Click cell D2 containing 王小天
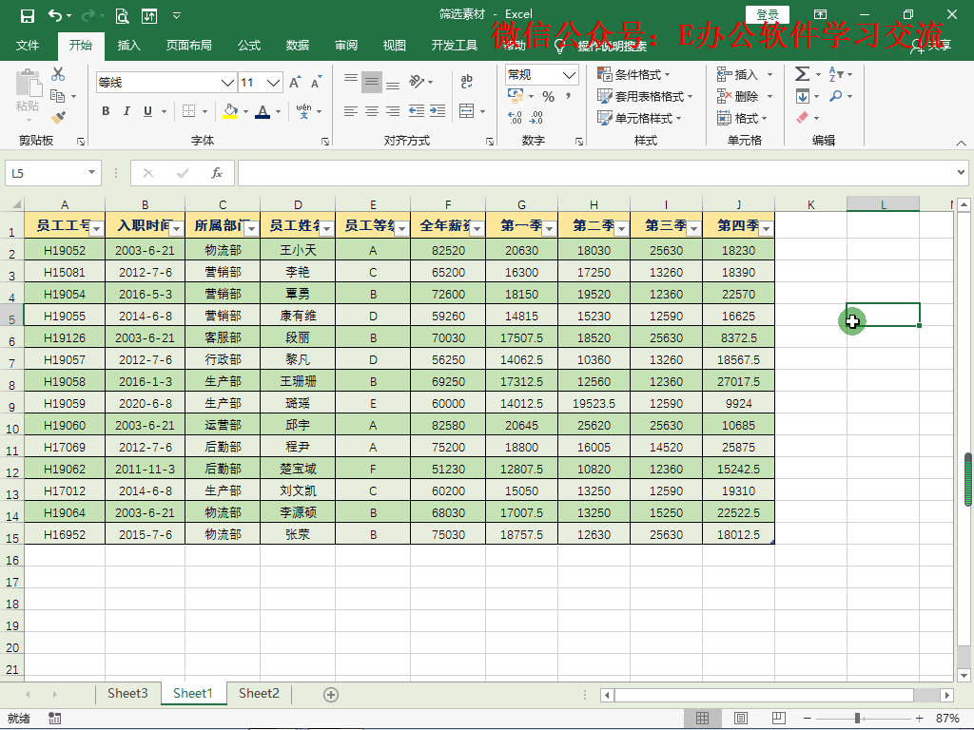974x730 pixels. [x=298, y=250]
